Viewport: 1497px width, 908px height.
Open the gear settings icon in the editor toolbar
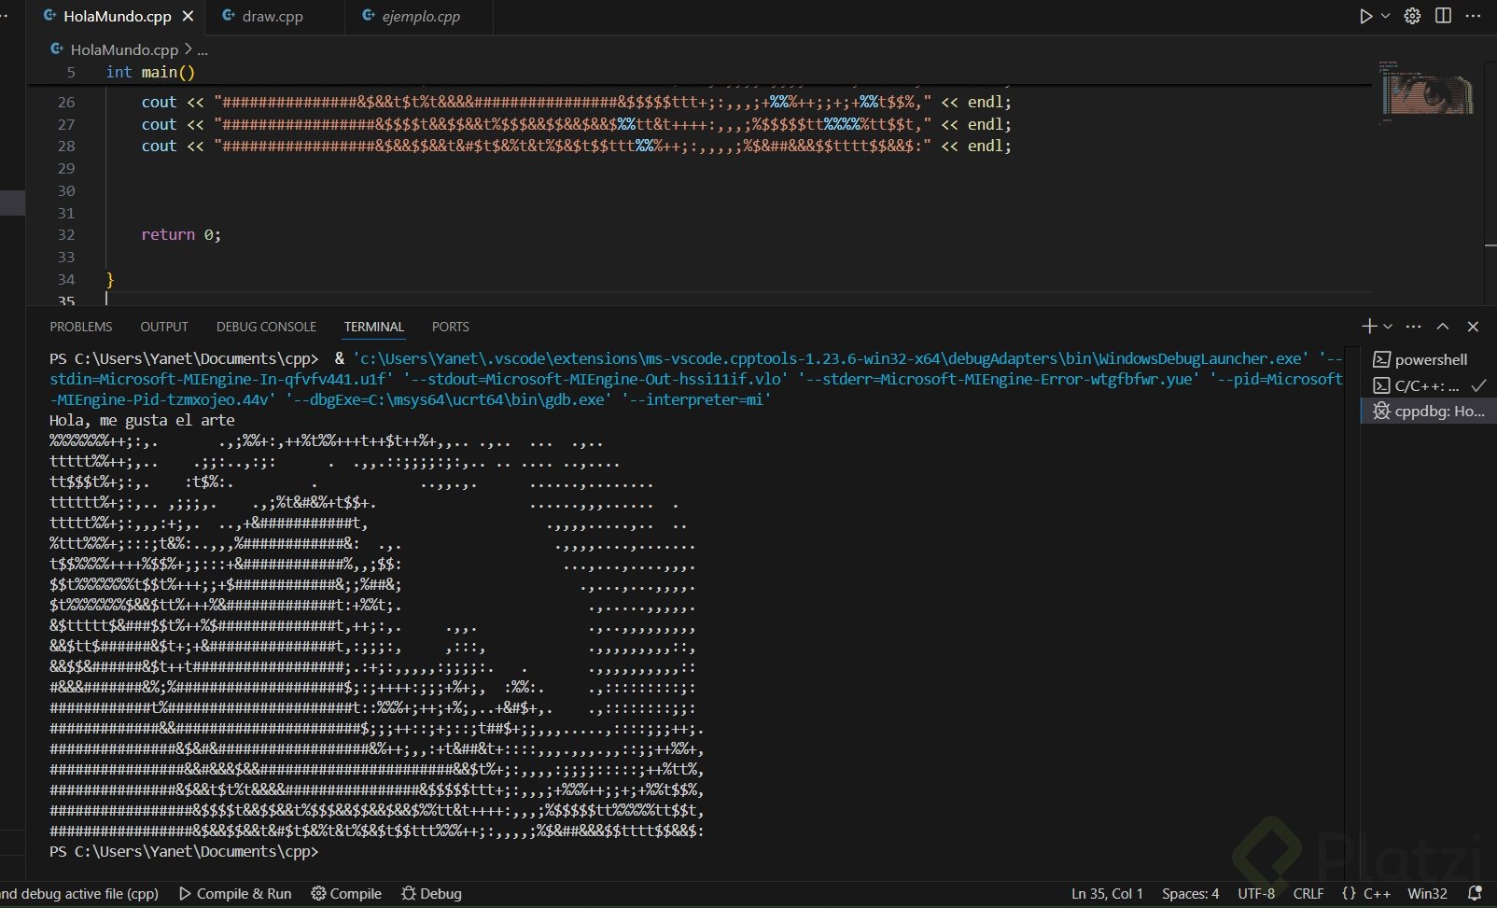pos(1413,16)
